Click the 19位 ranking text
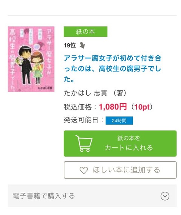The height and width of the screenshot is (215, 181). tap(70, 45)
